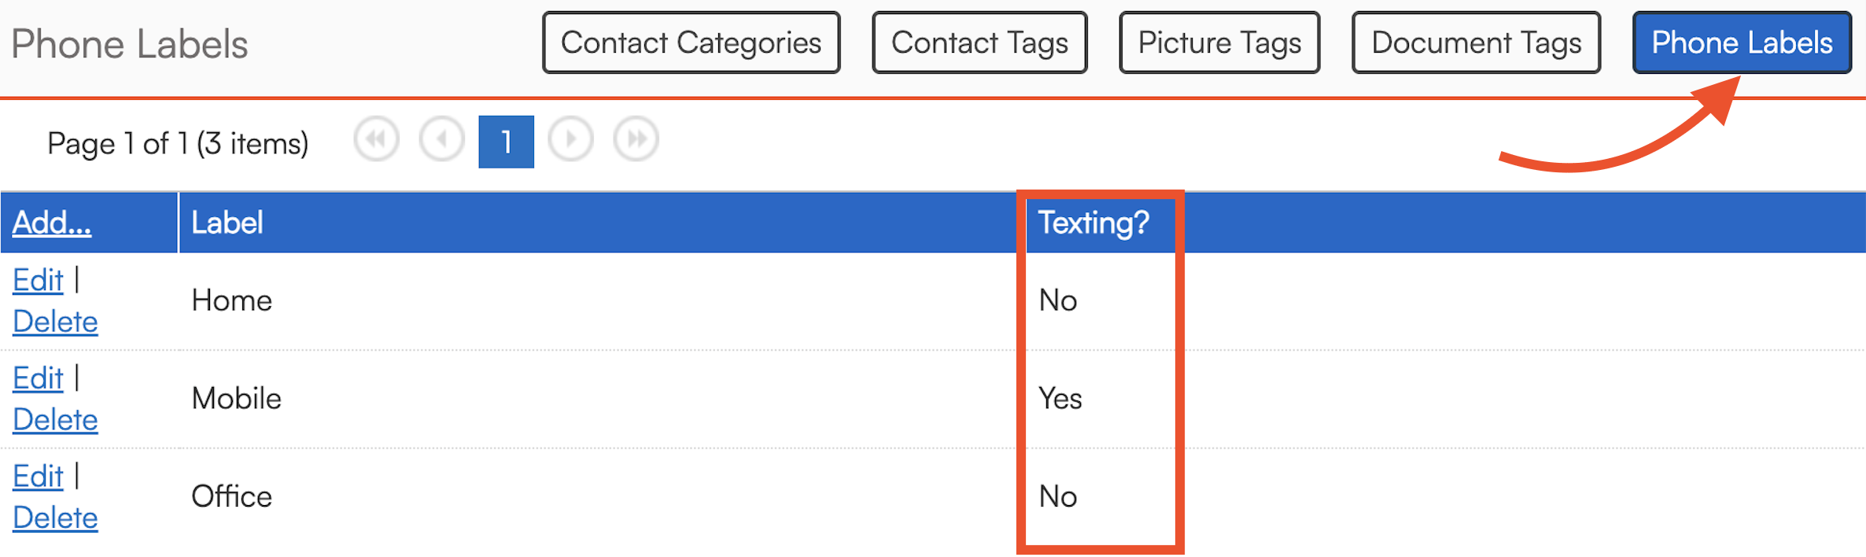Open the Picture Tags tab
1866x557 pixels.
pos(1219,42)
